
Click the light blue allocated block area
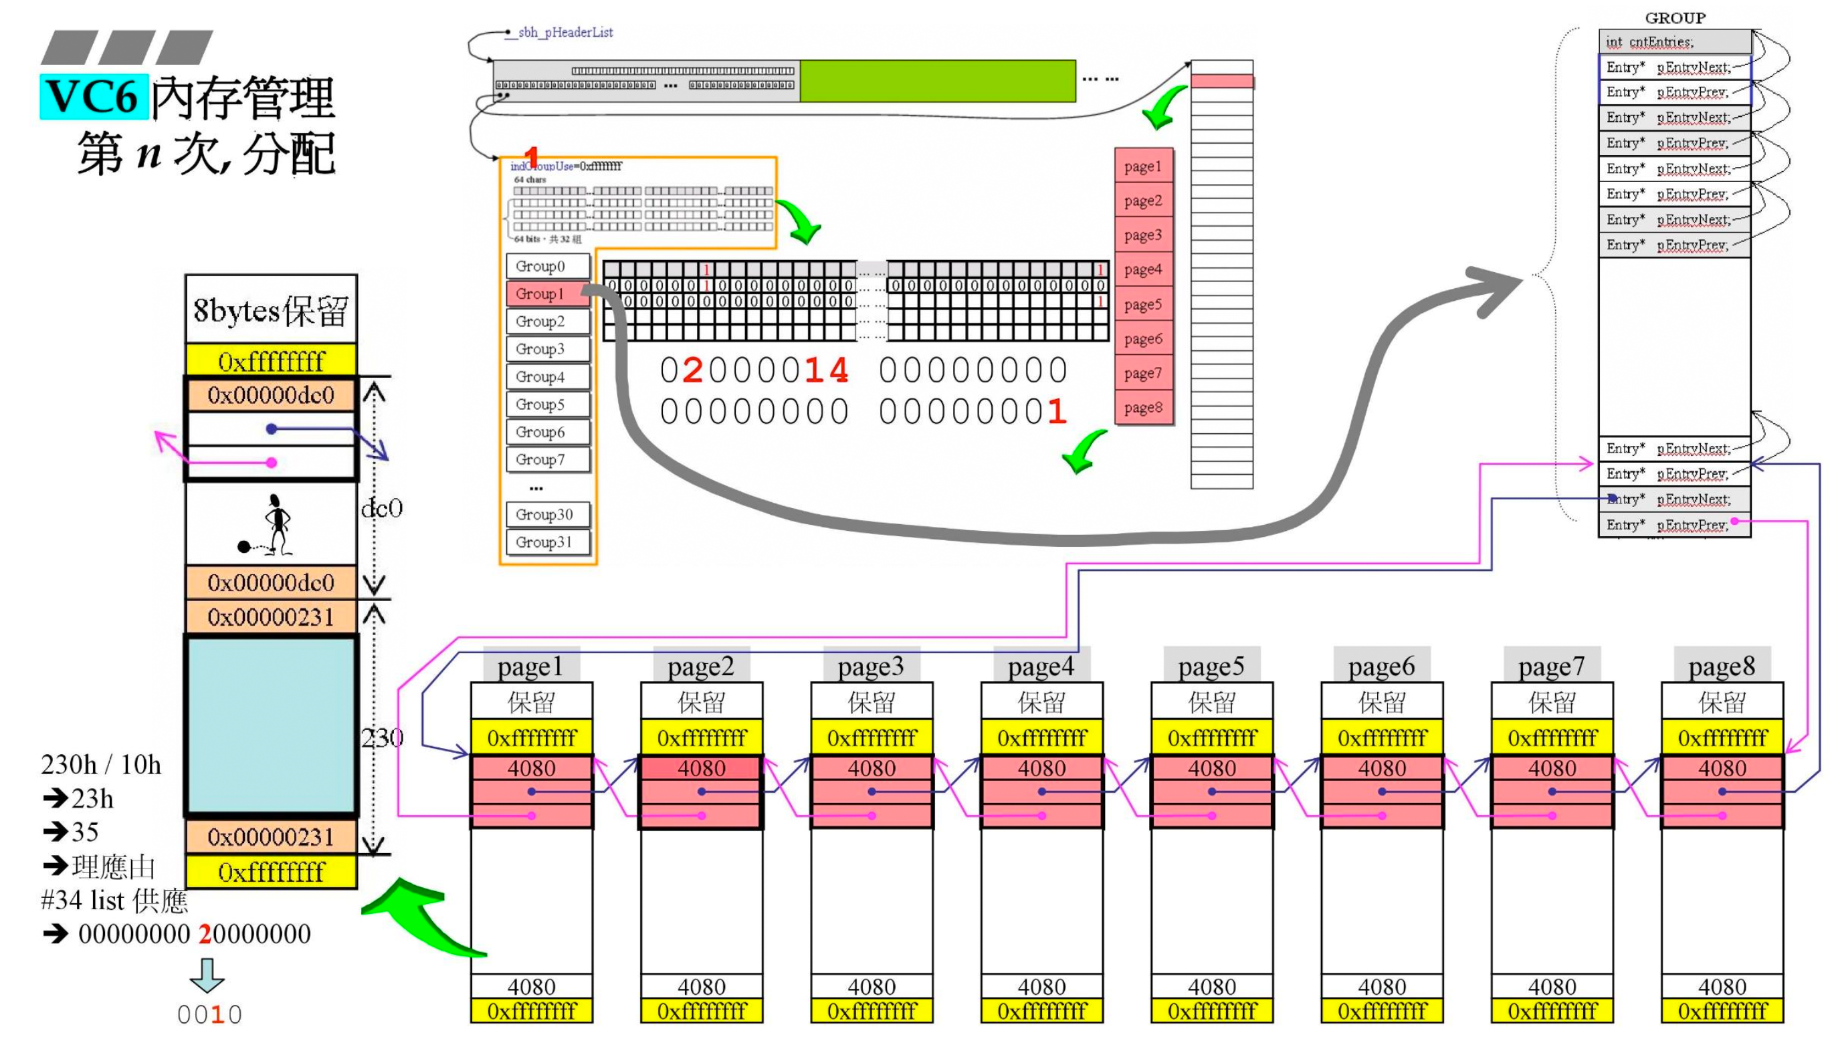click(x=272, y=725)
